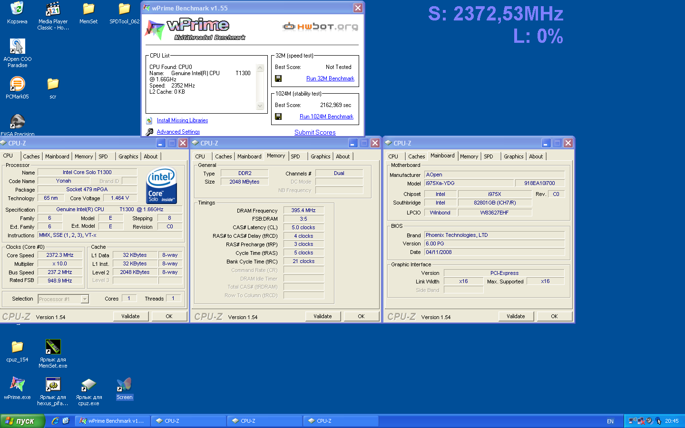The height and width of the screenshot is (428, 685).
Task: Click Validate in middle CPU-Z window
Action: click(x=323, y=316)
